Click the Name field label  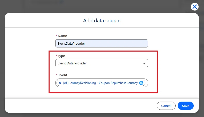(x=62, y=36)
